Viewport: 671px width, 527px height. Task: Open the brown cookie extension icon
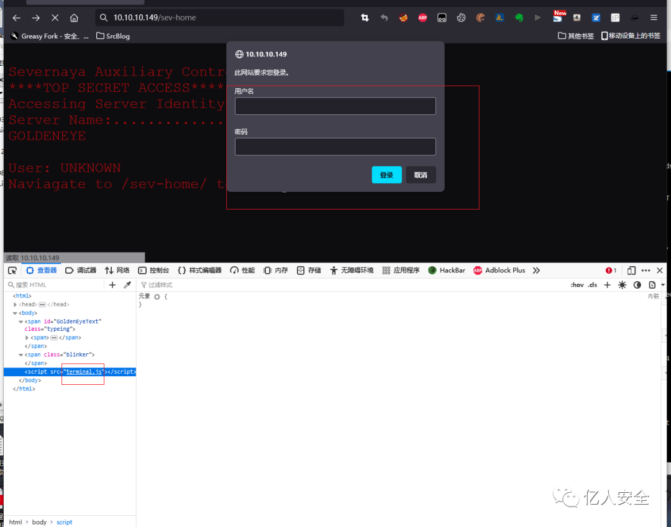tap(480, 17)
